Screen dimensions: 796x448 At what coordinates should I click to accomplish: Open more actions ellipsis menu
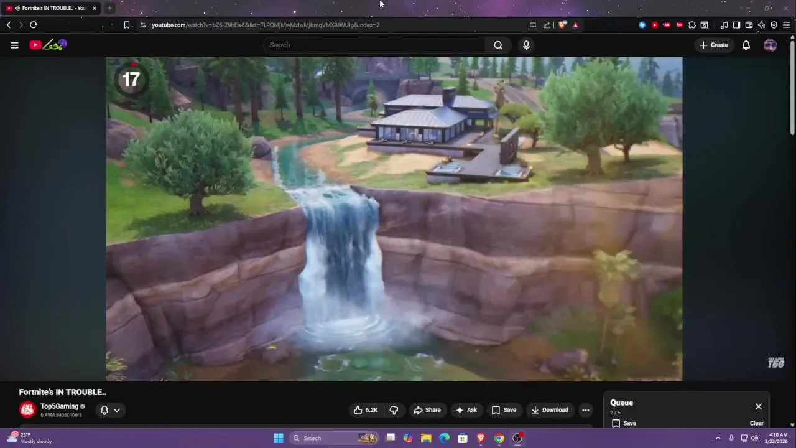pos(585,410)
